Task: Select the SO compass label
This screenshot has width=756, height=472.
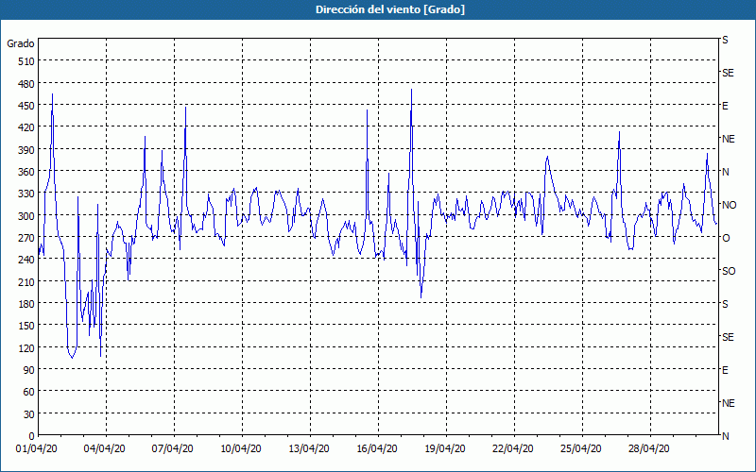Action: tap(729, 271)
